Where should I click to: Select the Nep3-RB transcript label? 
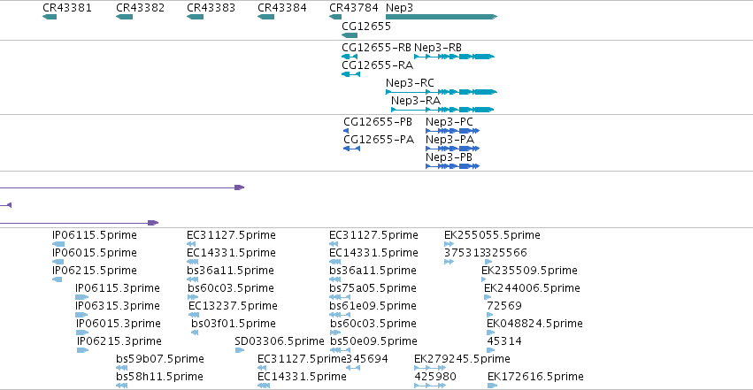[438, 48]
